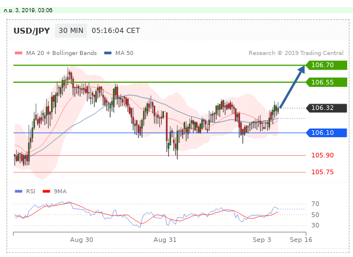Click the MA 20 + Bollinger Bands label
This screenshot has width=353, height=257.
61,53
